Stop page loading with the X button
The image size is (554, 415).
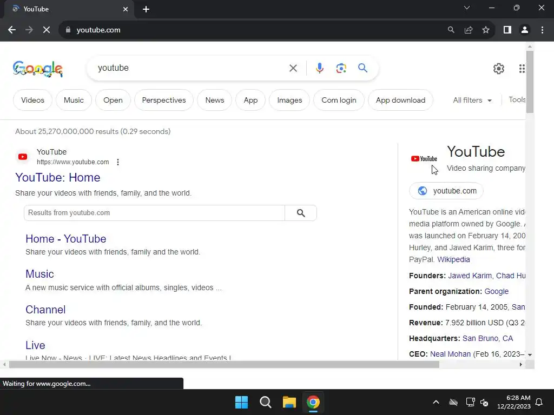click(x=47, y=30)
